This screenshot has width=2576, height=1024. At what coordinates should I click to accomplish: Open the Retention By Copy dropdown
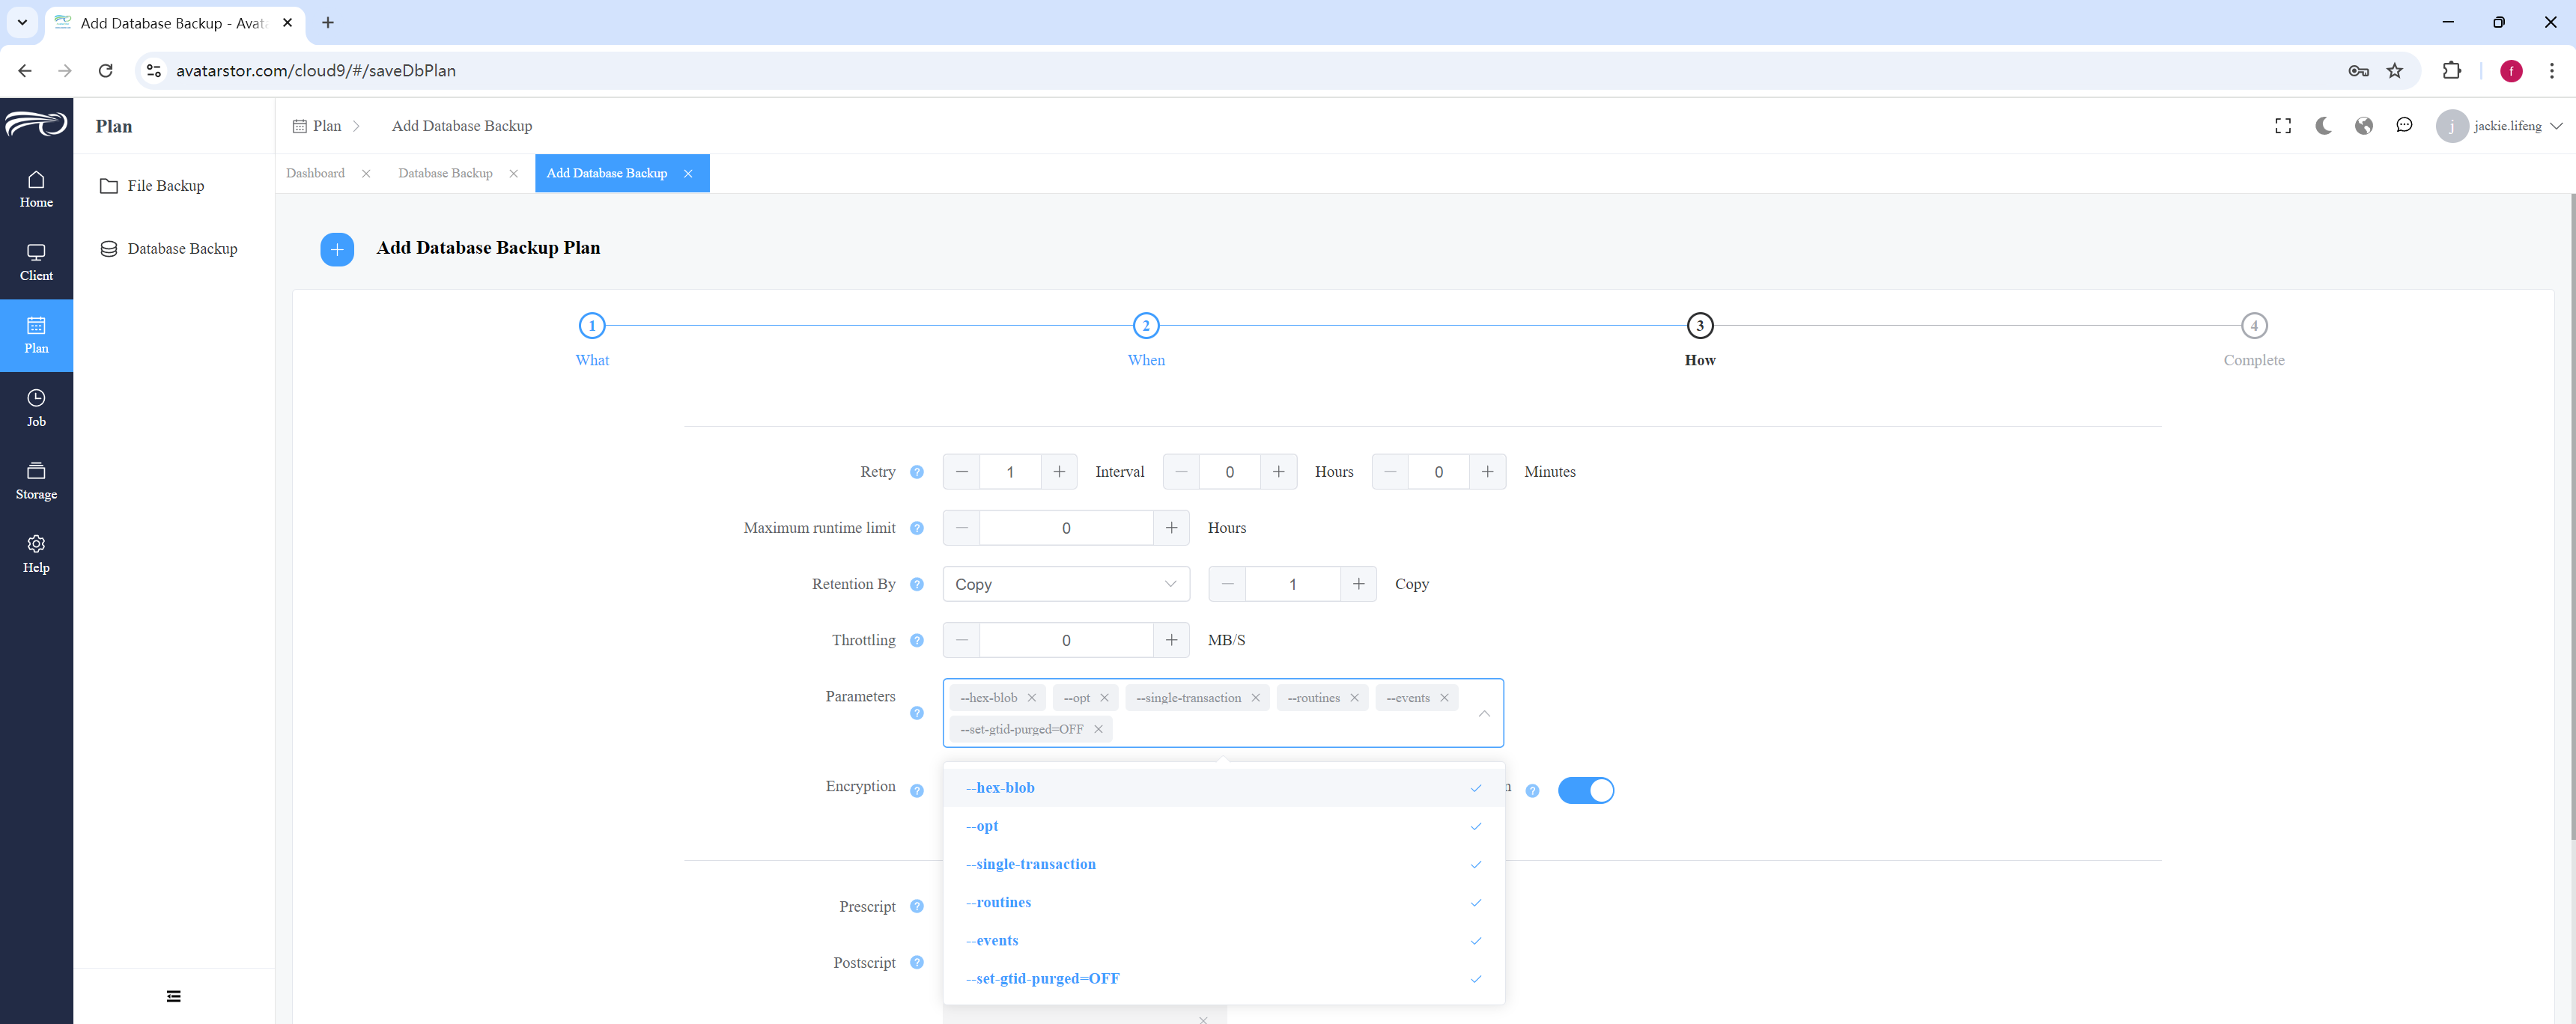point(1066,584)
